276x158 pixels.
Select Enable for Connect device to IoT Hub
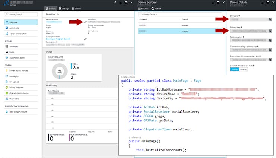click(235, 69)
